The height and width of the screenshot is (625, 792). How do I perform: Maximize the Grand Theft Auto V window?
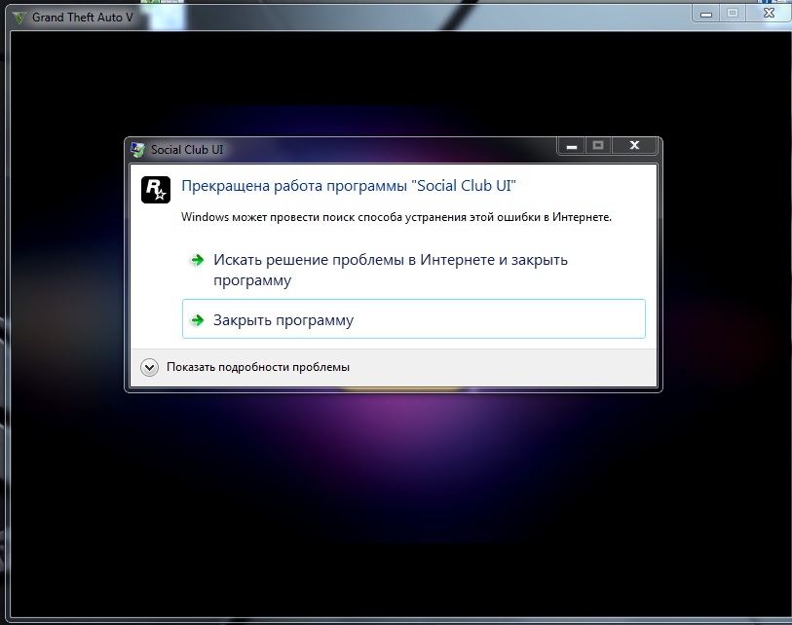click(732, 14)
